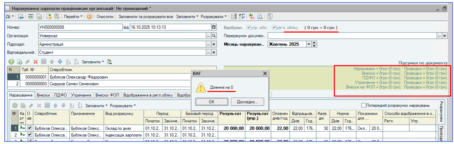Toggle the 'упр. обліку' checkbox
This screenshot has height=144, width=454.
[249, 27]
